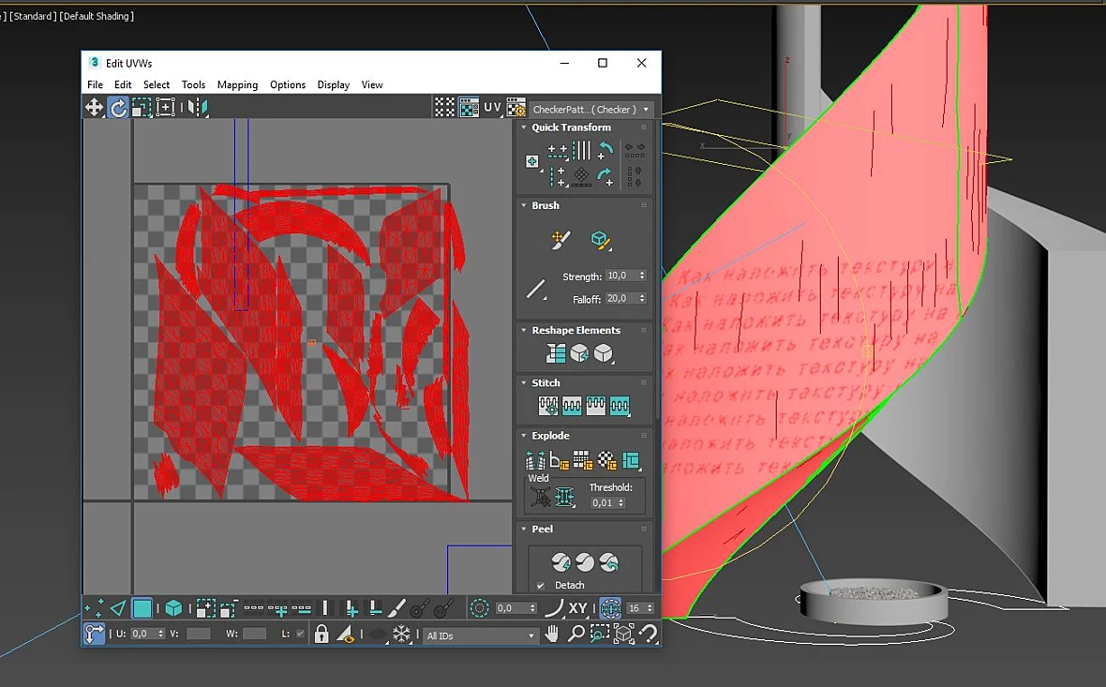Click Stitch to Target icon
Image resolution: width=1106 pixels, height=687 pixels.
[548, 406]
